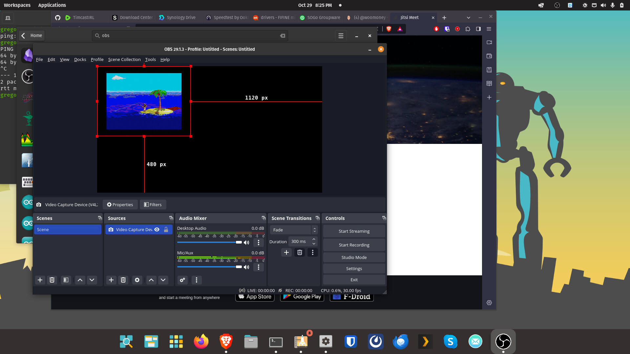Open the Filters button for source
Screen dimensions: 630x354
click(153, 205)
